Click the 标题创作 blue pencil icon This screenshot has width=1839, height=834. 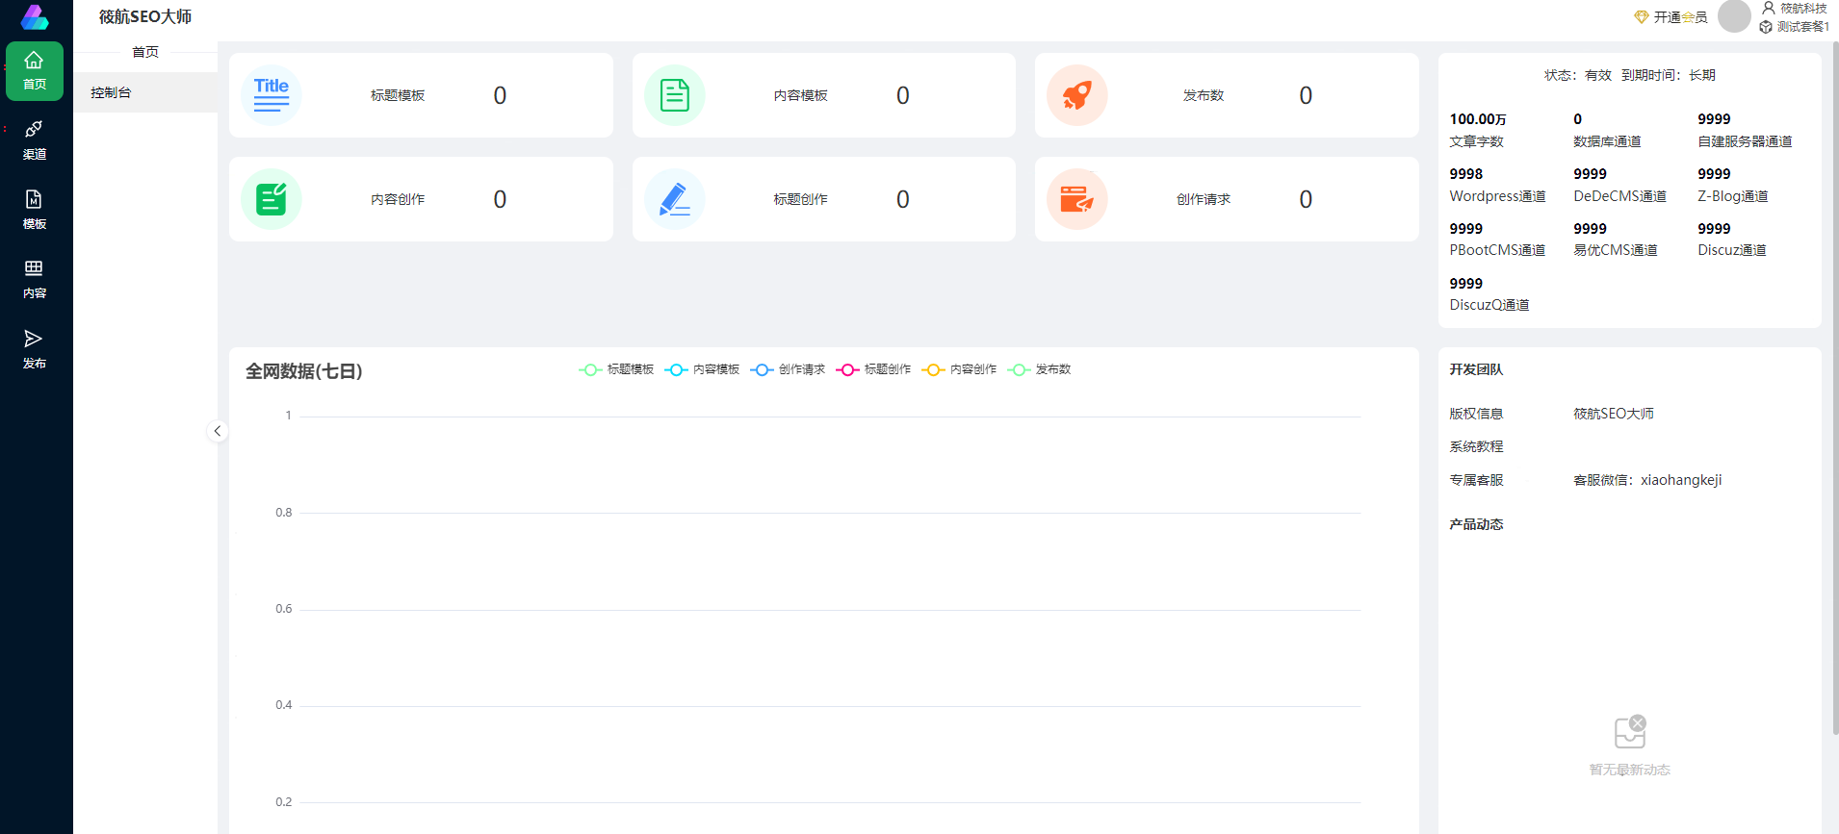coord(675,199)
